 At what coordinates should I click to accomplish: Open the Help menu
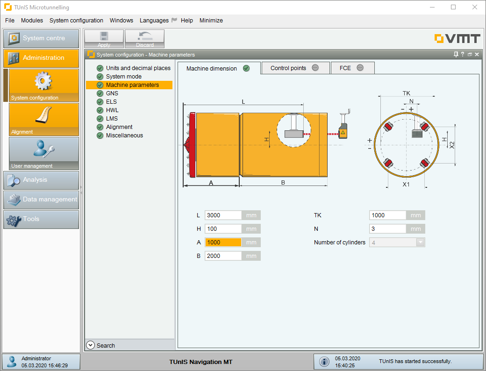187,21
